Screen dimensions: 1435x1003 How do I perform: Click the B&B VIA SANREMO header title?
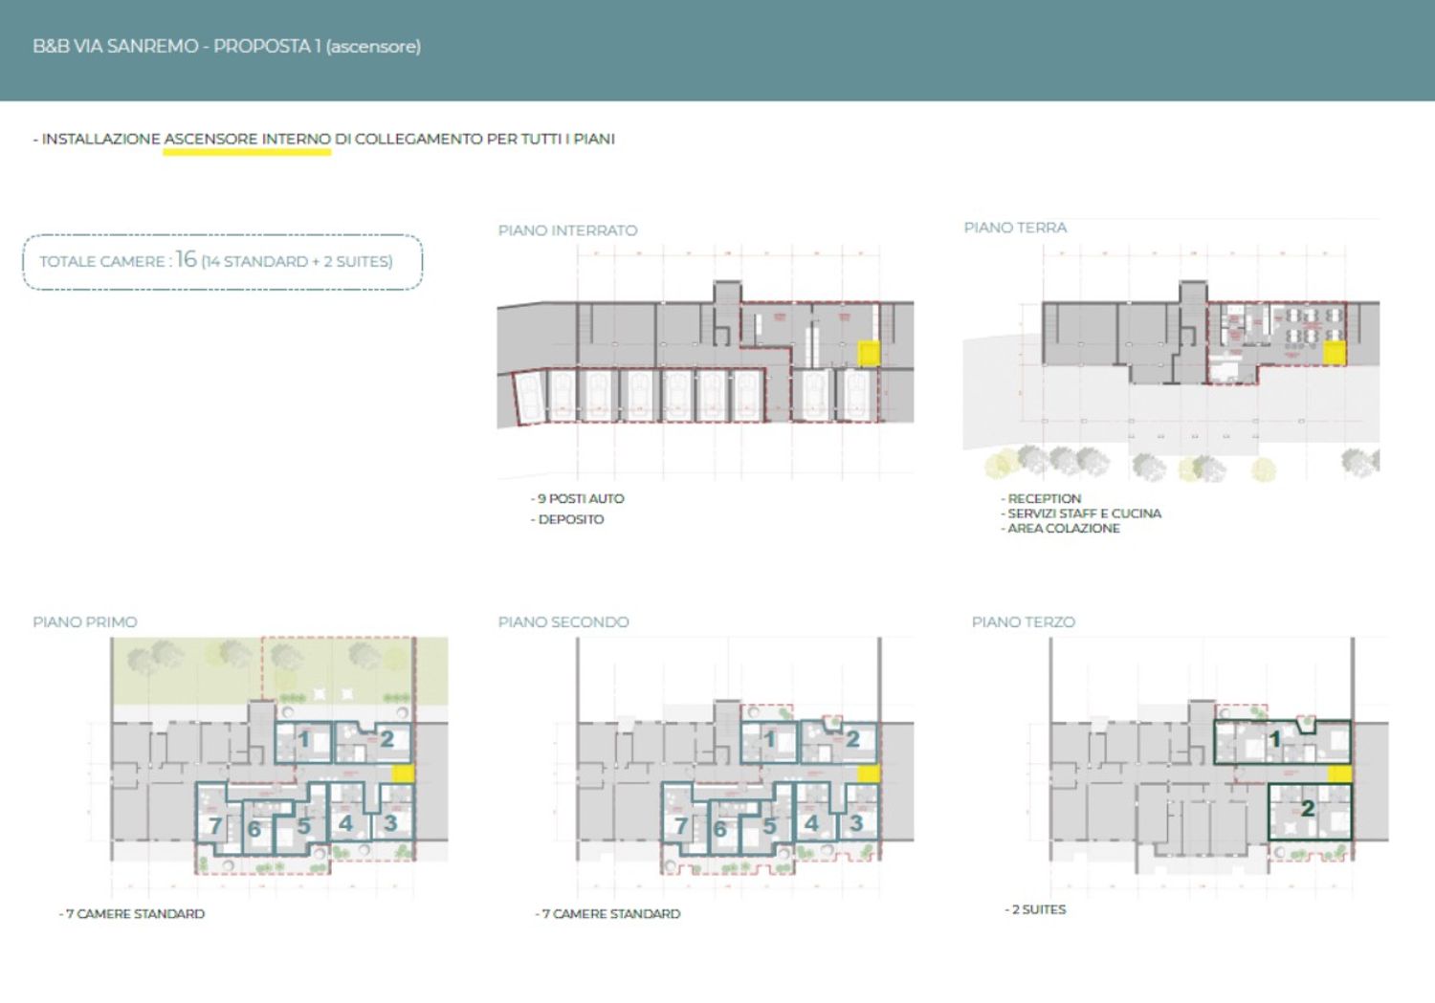click(x=227, y=47)
